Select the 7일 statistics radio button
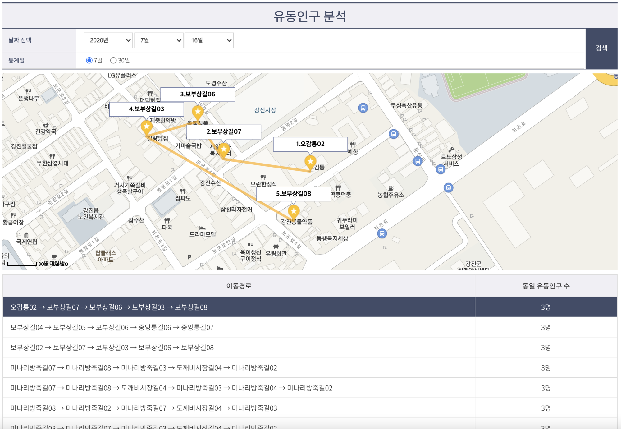This screenshot has width=621, height=429. point(89,60)
